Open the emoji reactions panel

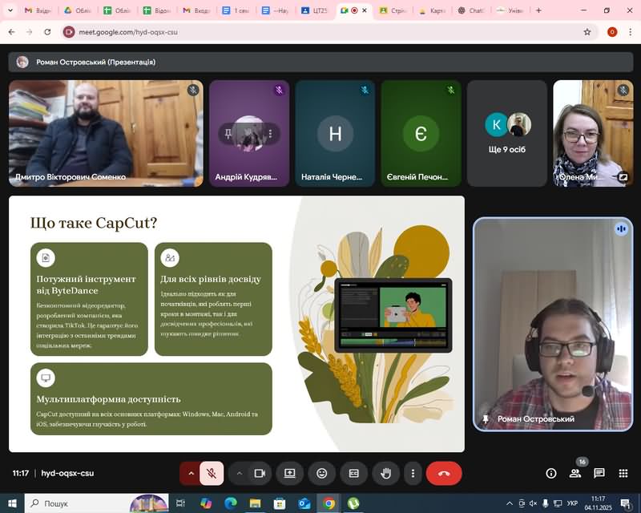(322, 473)
